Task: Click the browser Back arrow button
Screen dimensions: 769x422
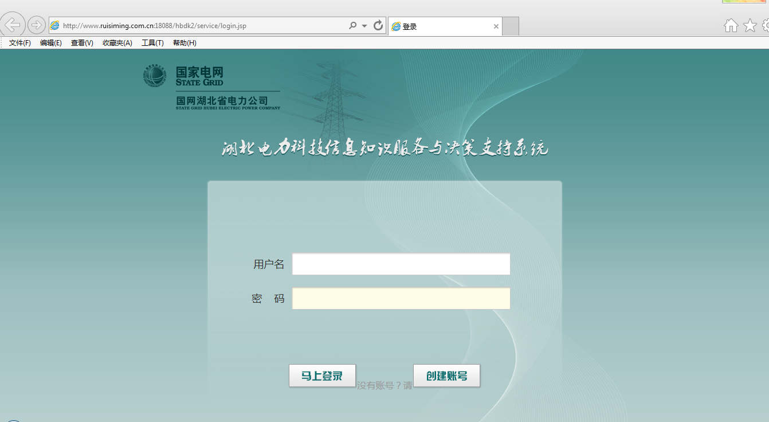Action: (13, 25)
